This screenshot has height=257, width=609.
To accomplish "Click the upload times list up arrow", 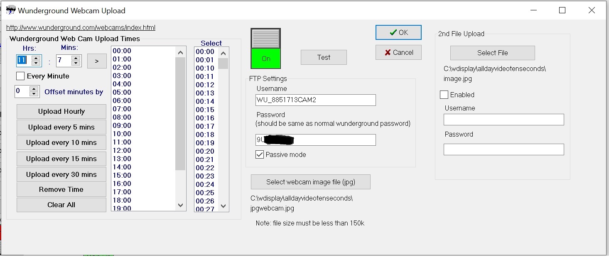I will (180, 52).
